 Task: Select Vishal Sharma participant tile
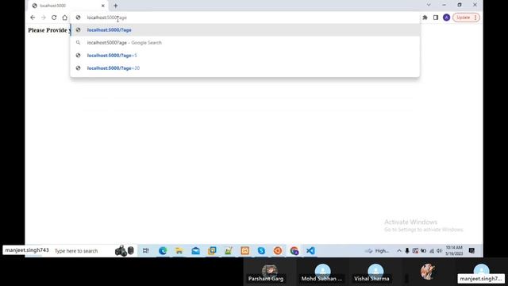pyautogui.click(x=375, y=272)
